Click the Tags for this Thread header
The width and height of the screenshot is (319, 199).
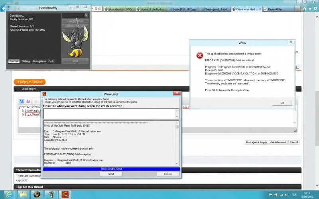[30, 187]
